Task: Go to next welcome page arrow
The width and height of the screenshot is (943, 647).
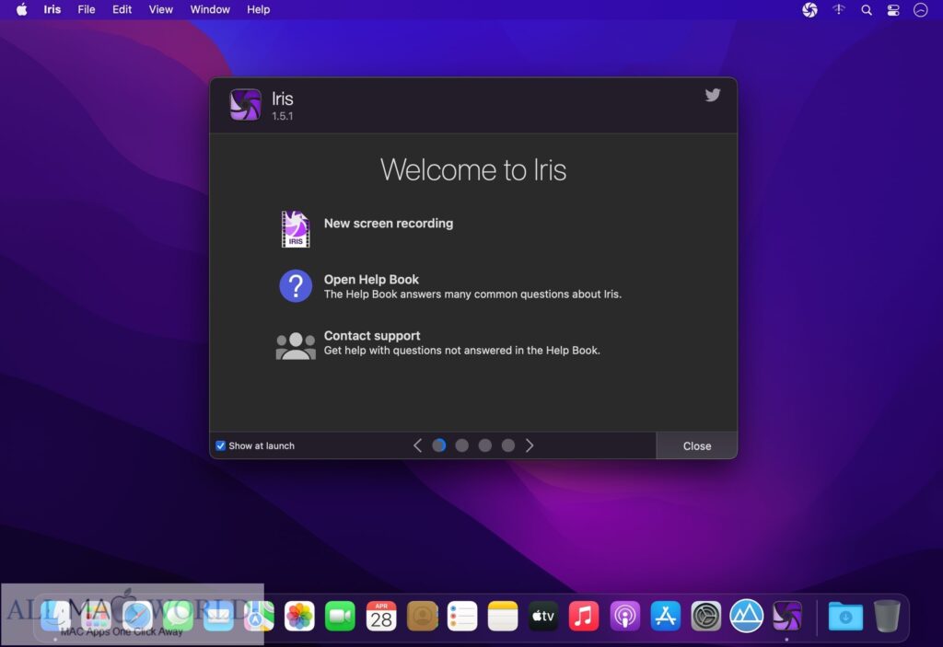Action: click(x=530, y=445)
